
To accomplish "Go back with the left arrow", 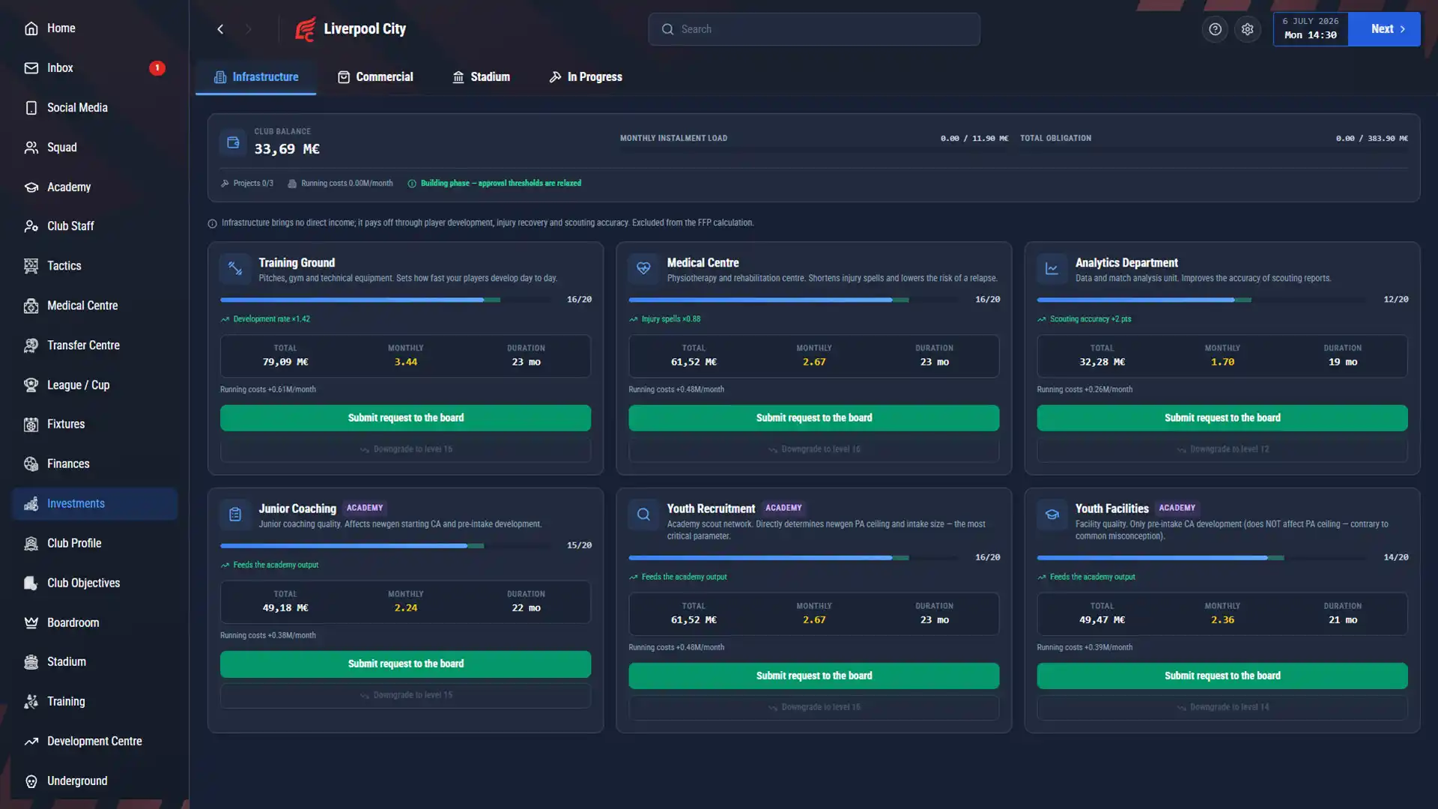I will click(220, 29).
